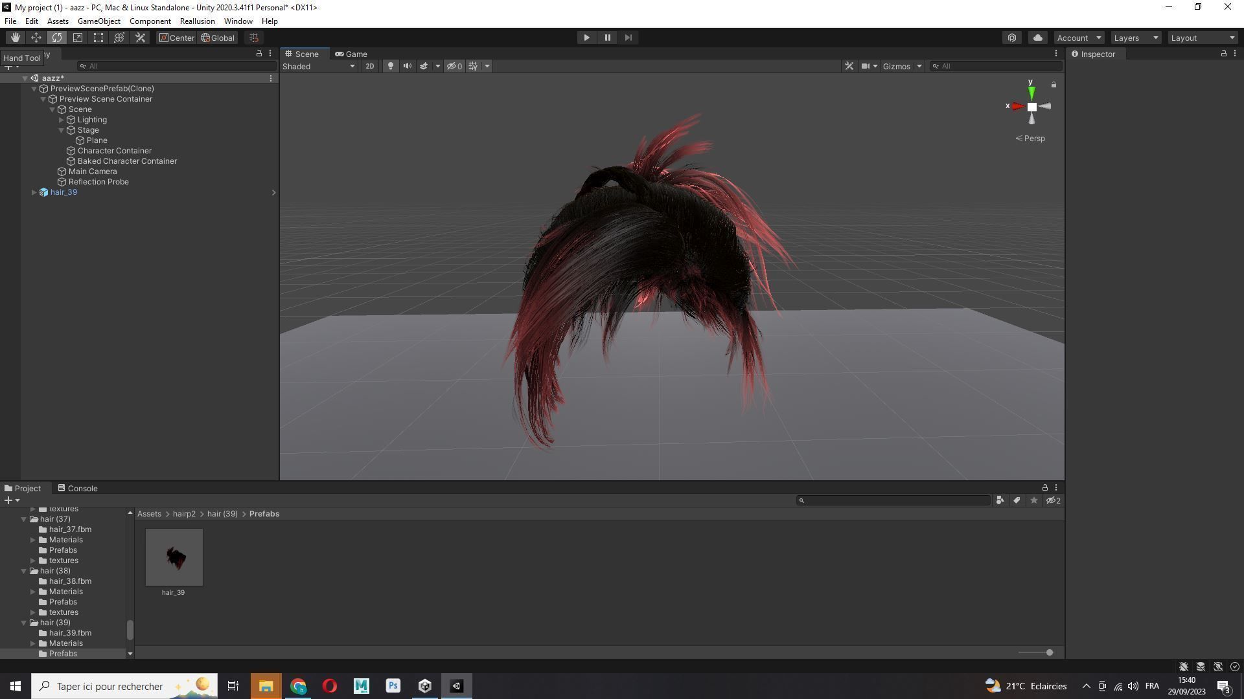Open Photoshop from the taskbar
Screen dimensions: 1244x699
pos(393,686)
